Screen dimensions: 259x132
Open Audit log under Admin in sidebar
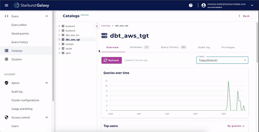click(17, 92)
